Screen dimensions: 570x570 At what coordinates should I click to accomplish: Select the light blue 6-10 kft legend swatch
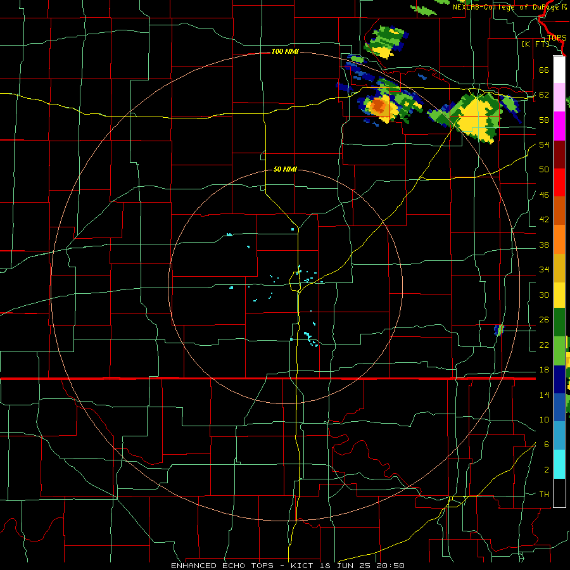coord(559,436)
